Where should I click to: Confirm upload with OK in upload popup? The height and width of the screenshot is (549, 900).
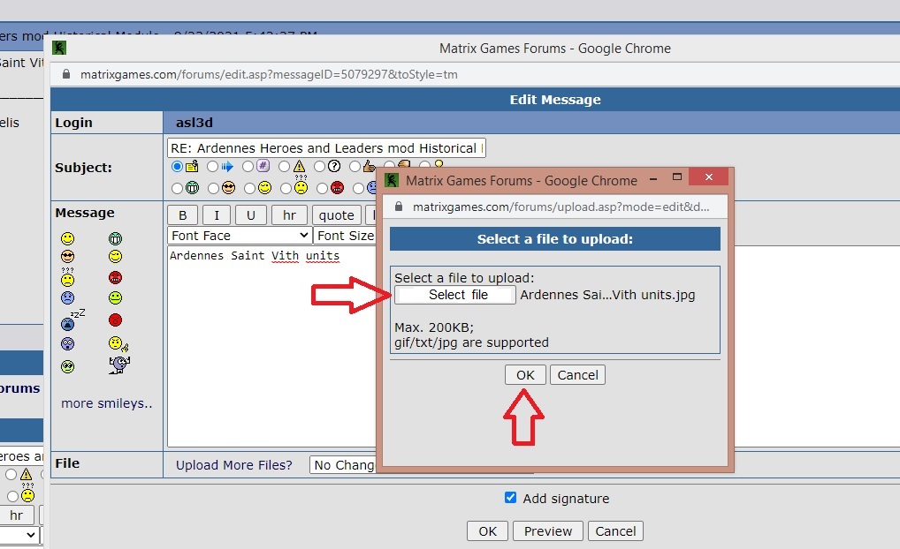525,375
